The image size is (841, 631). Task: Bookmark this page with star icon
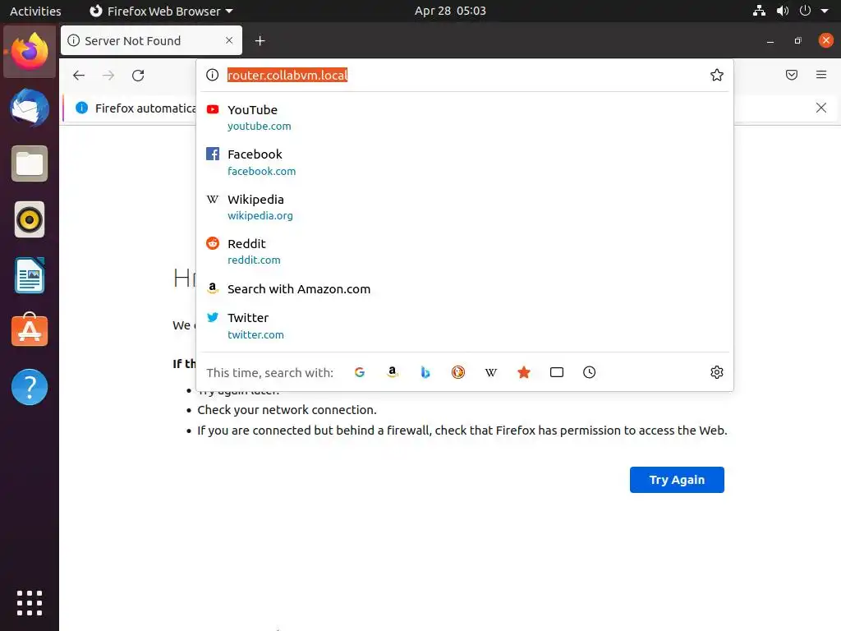(x=716, y=75)
